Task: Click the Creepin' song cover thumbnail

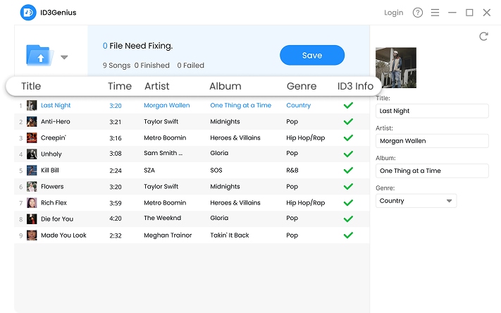Action: point(32,137)
